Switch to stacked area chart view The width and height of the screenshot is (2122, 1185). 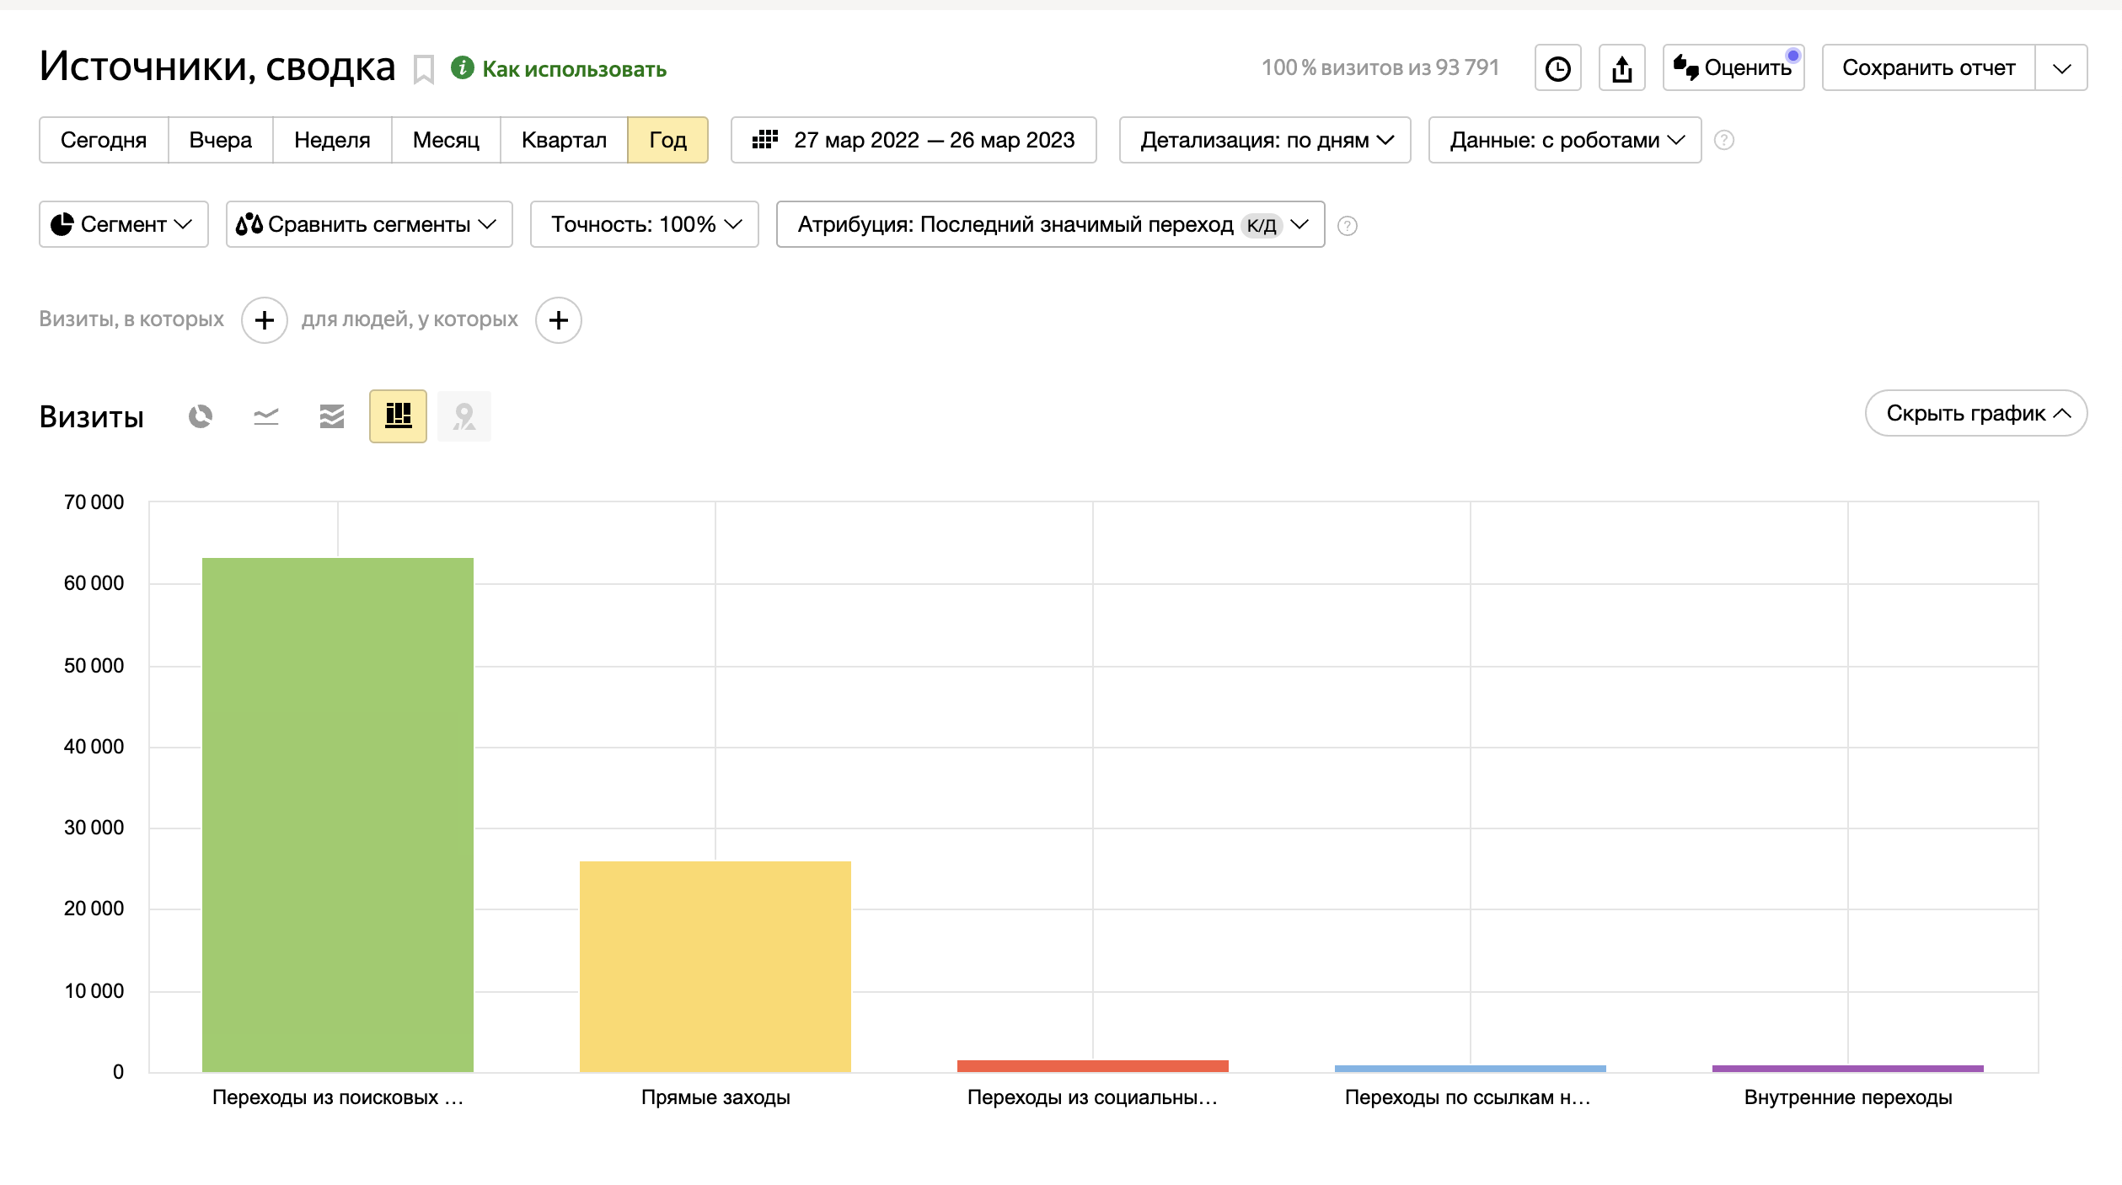coord(332,416)
